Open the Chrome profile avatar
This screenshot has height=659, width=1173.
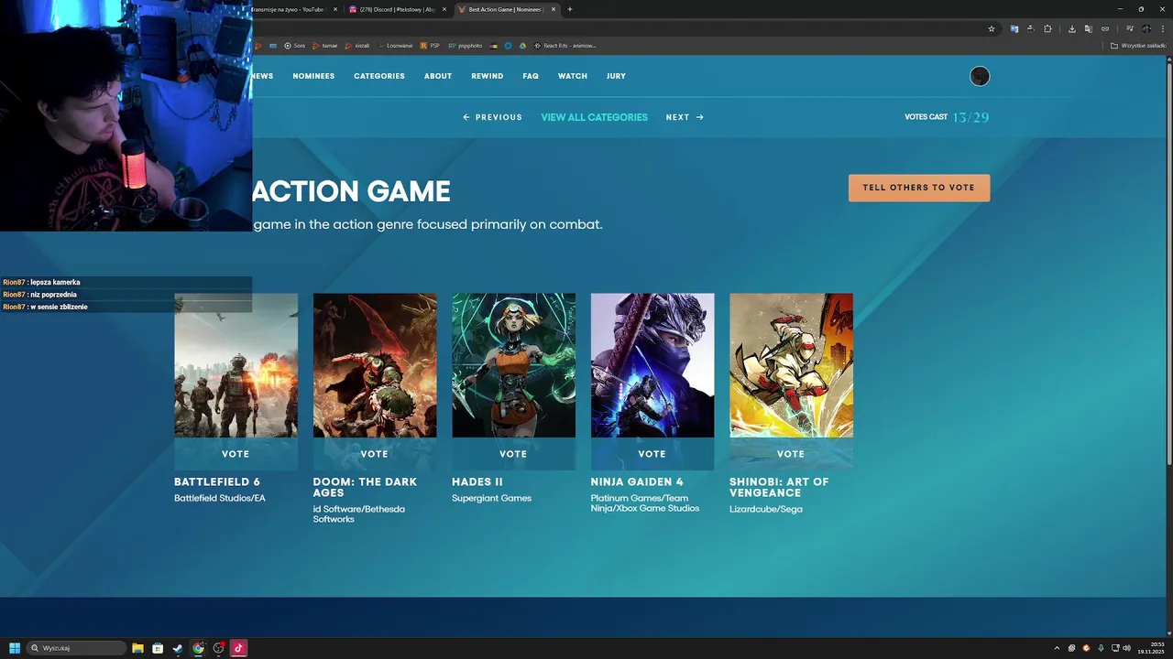click(1146, 28)
